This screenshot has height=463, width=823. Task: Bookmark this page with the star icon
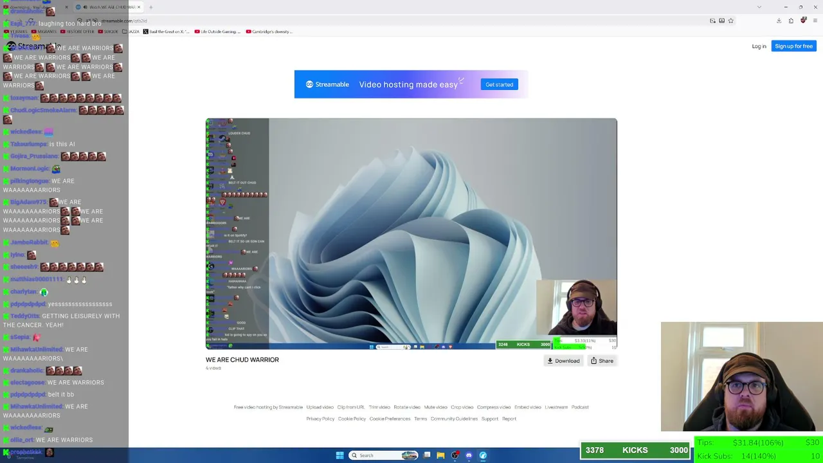(x=730, y=21)
